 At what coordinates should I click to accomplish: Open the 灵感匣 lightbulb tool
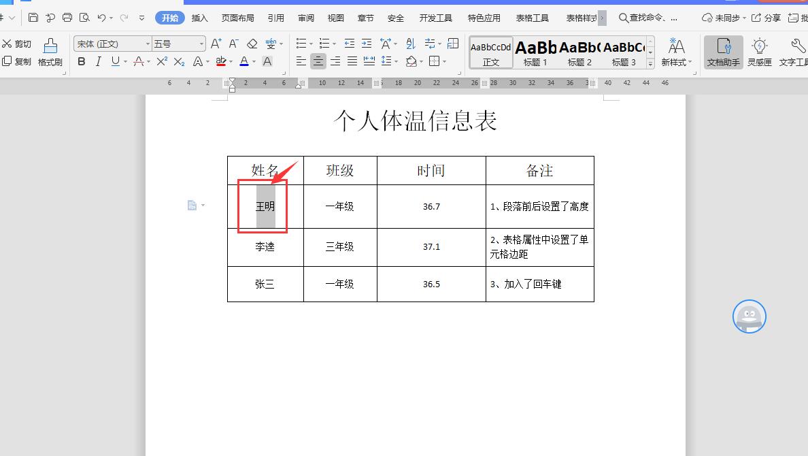point(759,52)
